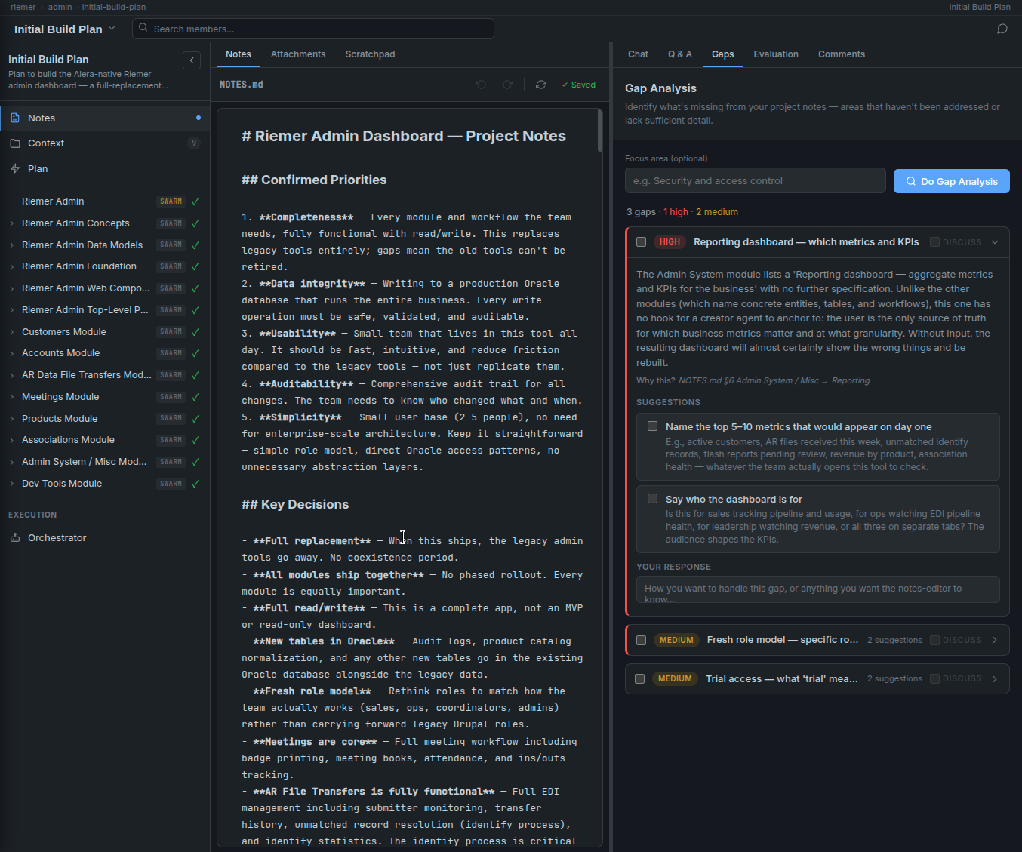Click the riemer breadcrumb link
Viewport: 1022px width, 852px height.
[23, 7]
